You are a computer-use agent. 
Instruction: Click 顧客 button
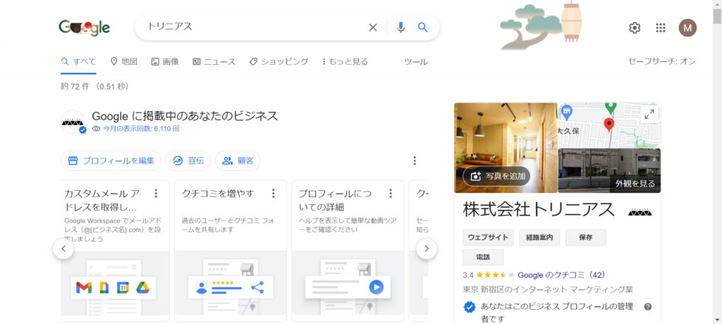(x=238, y=161)
